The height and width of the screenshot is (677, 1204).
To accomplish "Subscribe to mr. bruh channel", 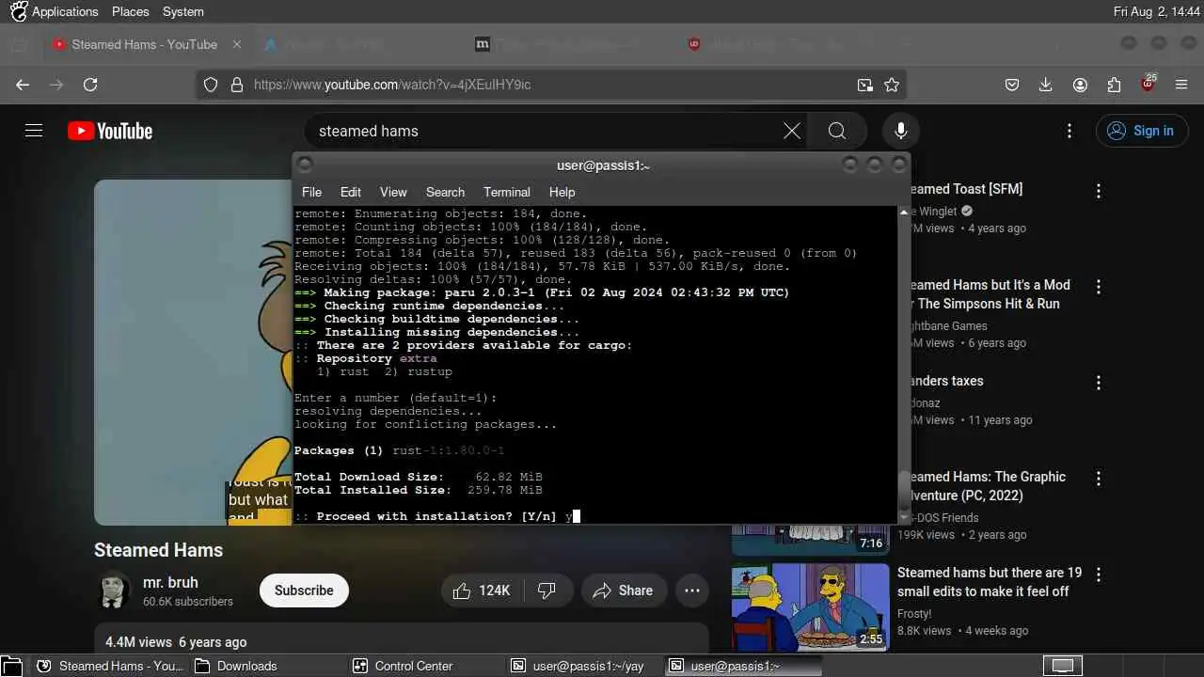I will point(304,590).
